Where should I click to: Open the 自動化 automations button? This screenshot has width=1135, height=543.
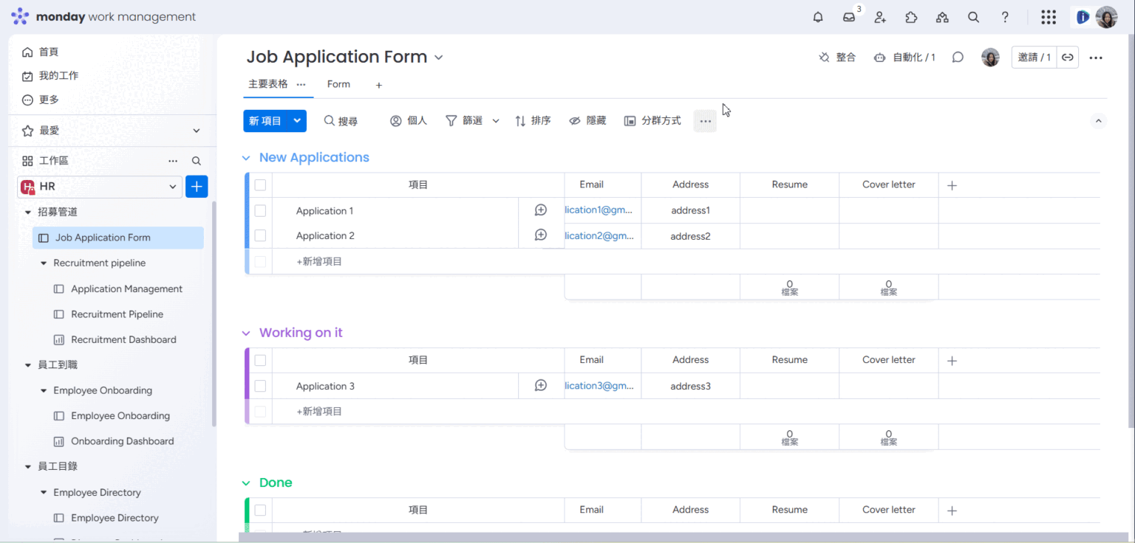[x=904, y=58]
